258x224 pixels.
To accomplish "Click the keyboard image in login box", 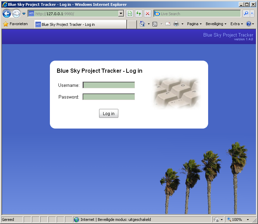I will coord(176,93).
